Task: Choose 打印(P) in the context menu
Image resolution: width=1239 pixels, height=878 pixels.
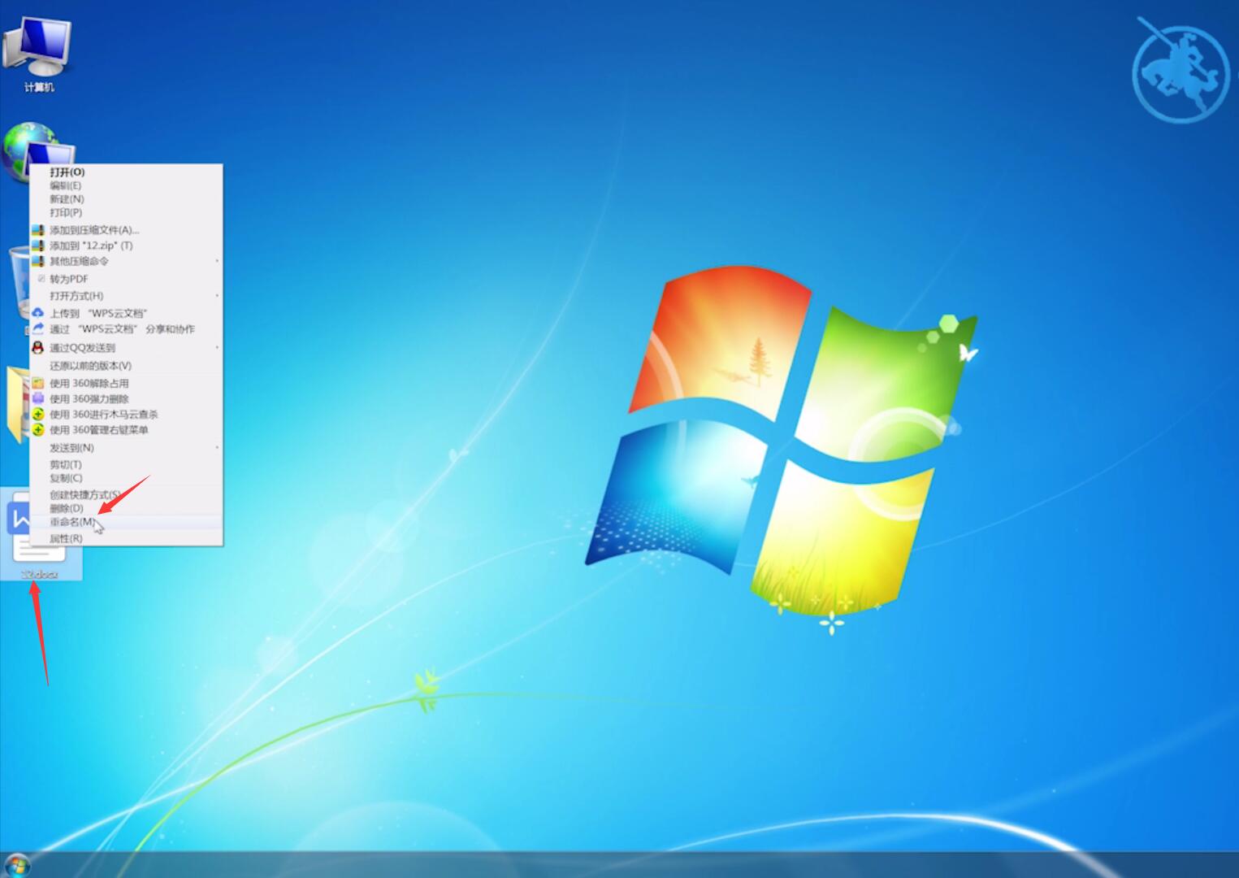Action: [126, 213]
